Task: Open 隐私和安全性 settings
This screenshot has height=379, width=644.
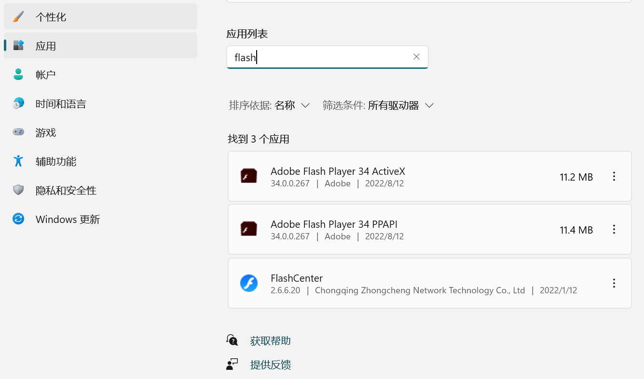Action: click(x=100, y=190)
